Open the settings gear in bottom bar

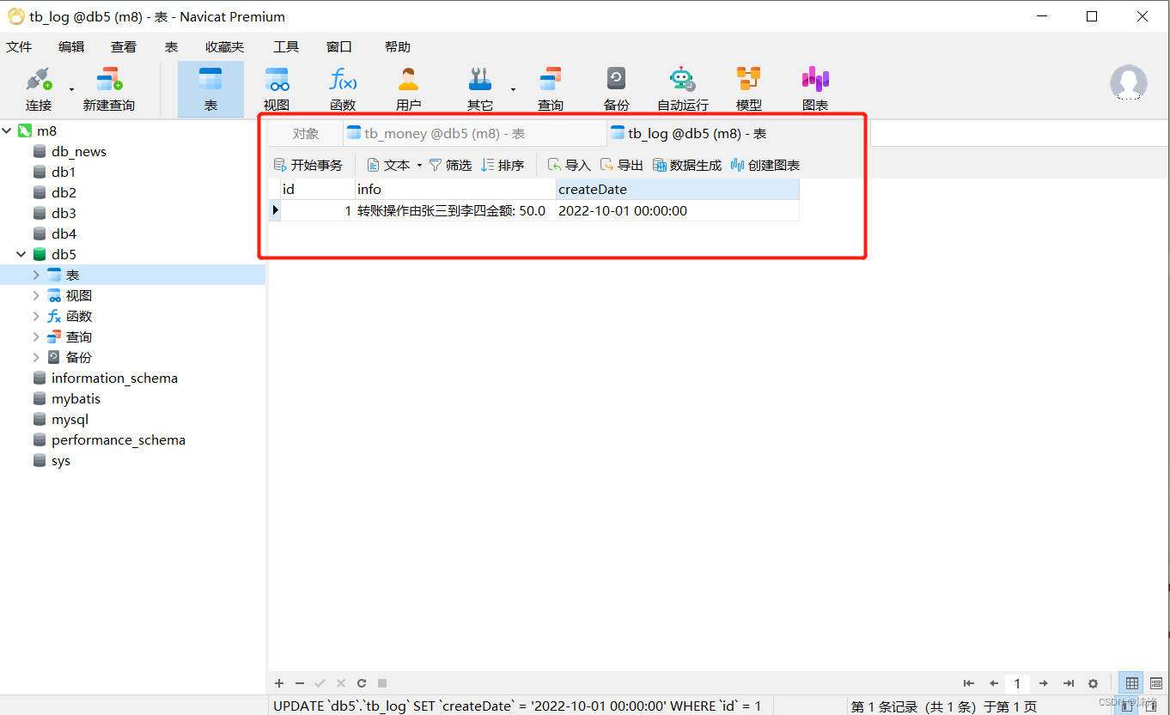click(1093, 683)
